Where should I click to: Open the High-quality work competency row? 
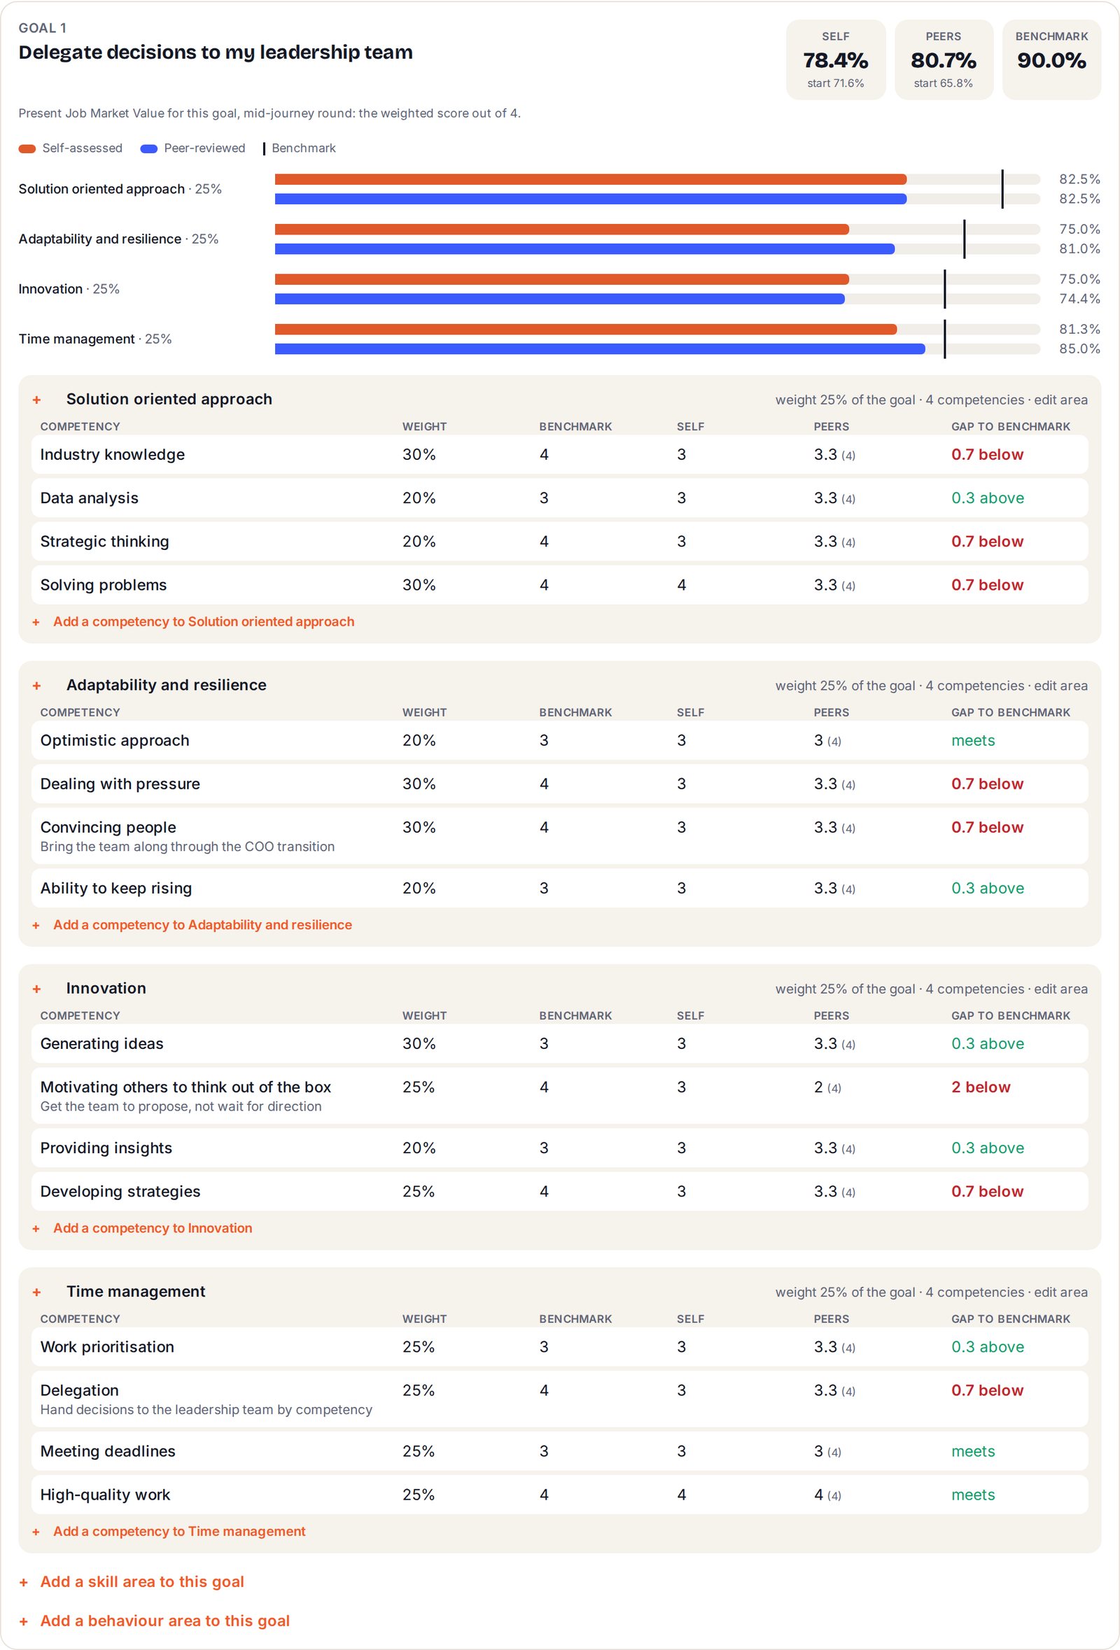(559, 1494)
